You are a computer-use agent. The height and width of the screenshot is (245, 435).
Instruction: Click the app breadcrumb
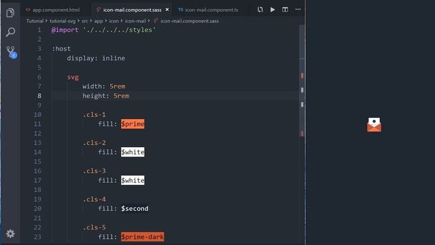tap(99, 21)
